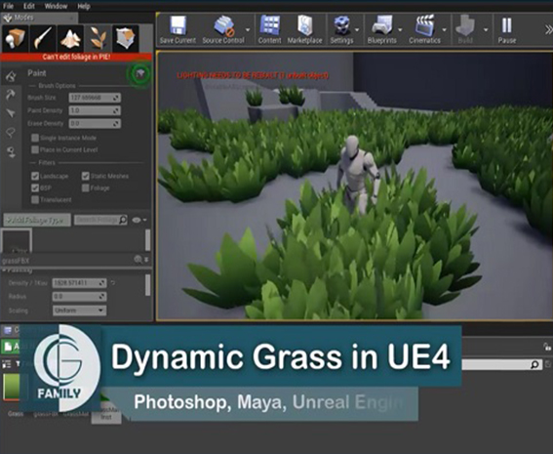The height and width of the screenshot is (454, 553).
Task: Switch to Geometry Editing mode
Action: coord(126,38)
